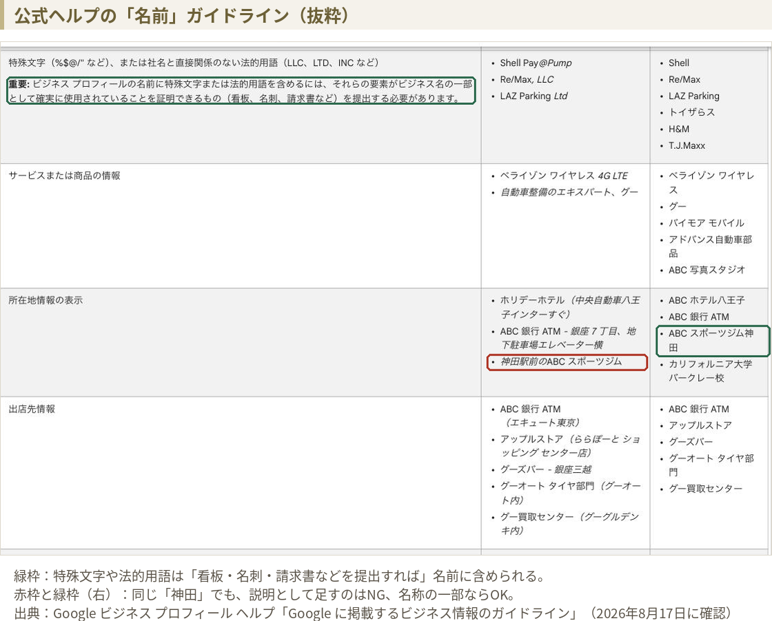
Task: Click ABC 銀行 ATM in the 所在地情報の表示 row's right column
Action: point(699,316)
